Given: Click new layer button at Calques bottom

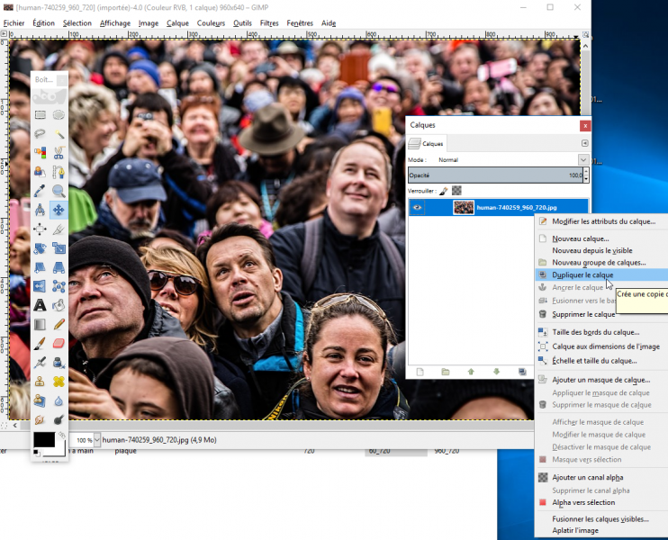Looking at the screenshot, I should coord(420,372).
